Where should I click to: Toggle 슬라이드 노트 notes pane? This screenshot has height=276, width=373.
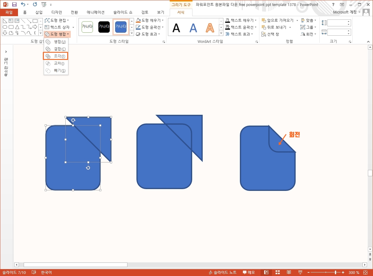[223, 272]
